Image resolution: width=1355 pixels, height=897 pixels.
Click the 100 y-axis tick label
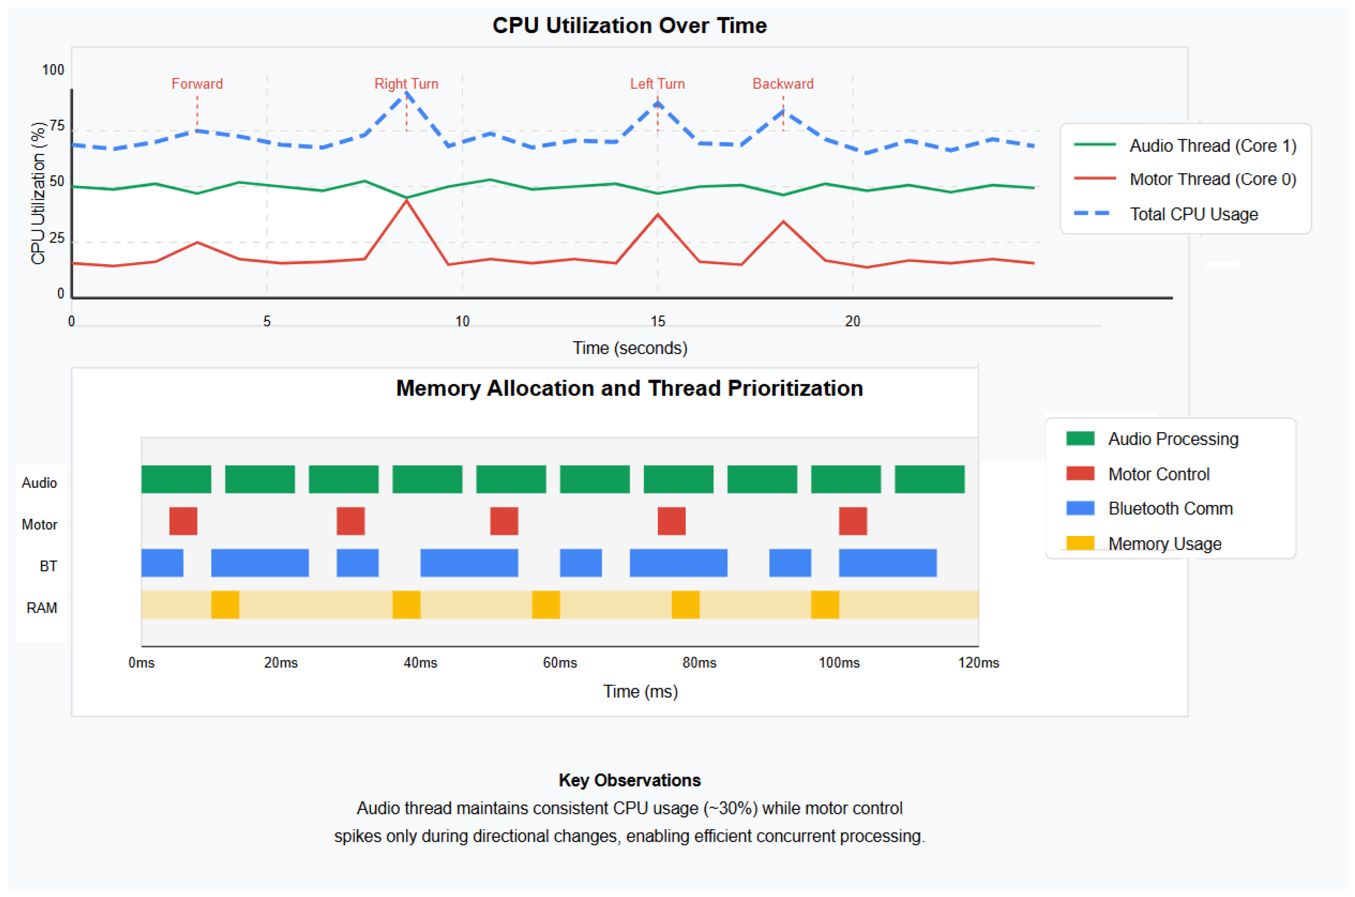[53, 70]
